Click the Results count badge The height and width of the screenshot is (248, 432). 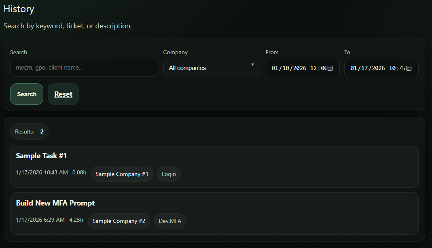(x=29, y=131)
